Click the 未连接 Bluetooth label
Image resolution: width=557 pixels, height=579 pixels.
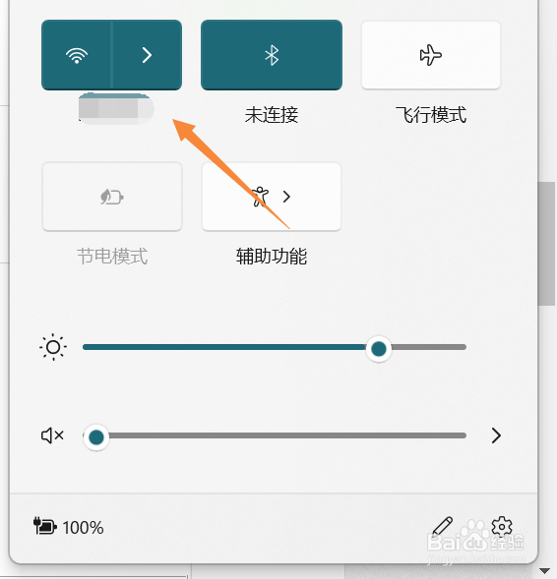(x=272, y=115)
